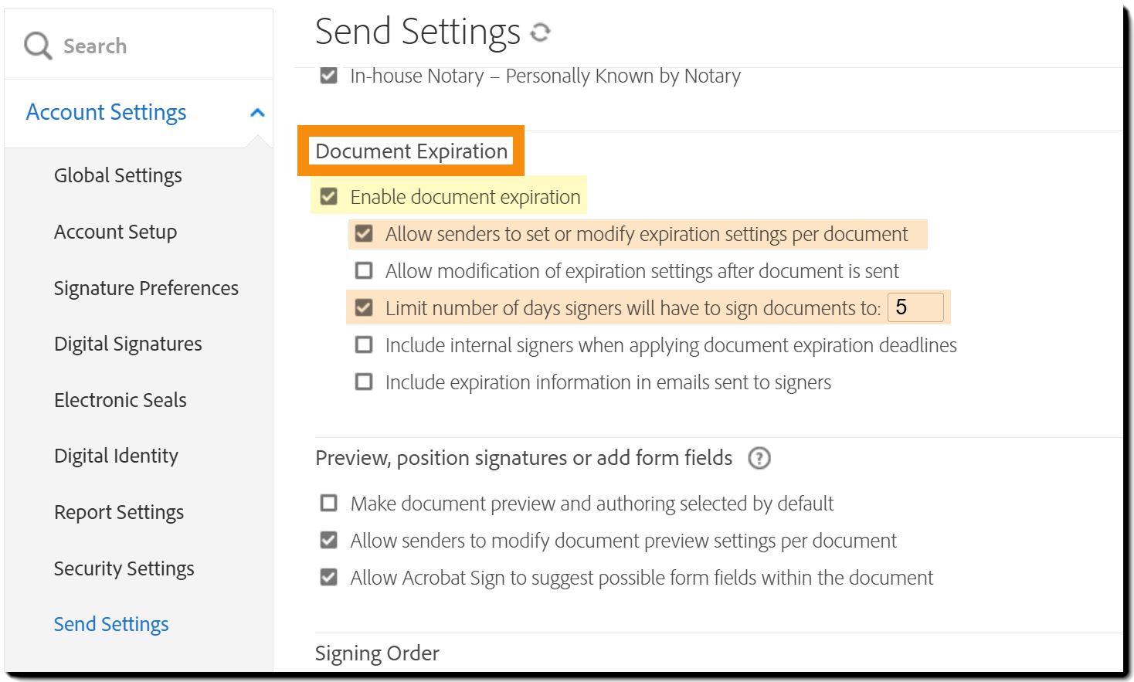Collapse the Account Settings section chevron
This screenshot has height=682, width=1134.
[257, 113]
